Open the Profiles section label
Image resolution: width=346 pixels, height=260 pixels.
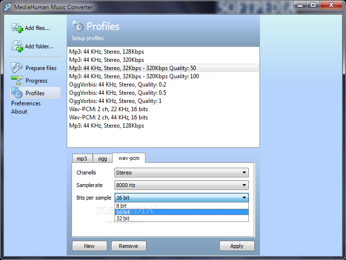click(35, 93)
